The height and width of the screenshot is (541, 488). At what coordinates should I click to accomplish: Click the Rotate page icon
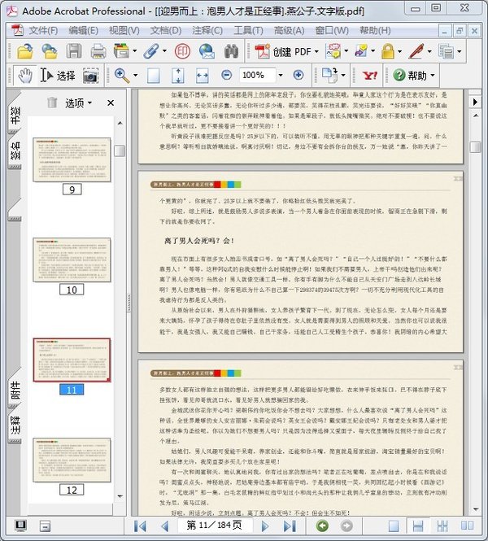[x=329, y=75]
